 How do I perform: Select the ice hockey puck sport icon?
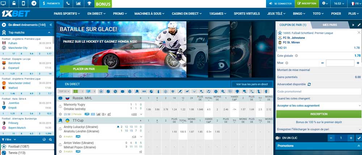pos(122,91)
